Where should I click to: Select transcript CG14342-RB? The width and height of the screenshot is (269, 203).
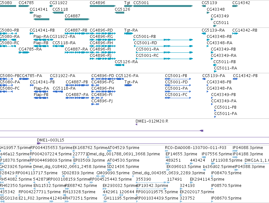(235, 33)
